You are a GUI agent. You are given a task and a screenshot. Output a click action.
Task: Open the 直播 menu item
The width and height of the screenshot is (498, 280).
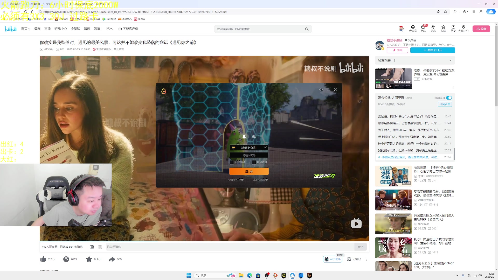pos(47,29)
